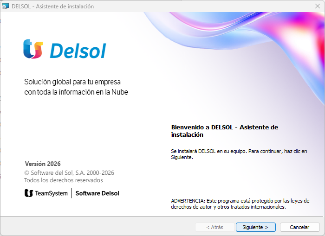Cancel the installation with Cancelar
This screenshot has height=236, width=325.
tap(299, 227)
